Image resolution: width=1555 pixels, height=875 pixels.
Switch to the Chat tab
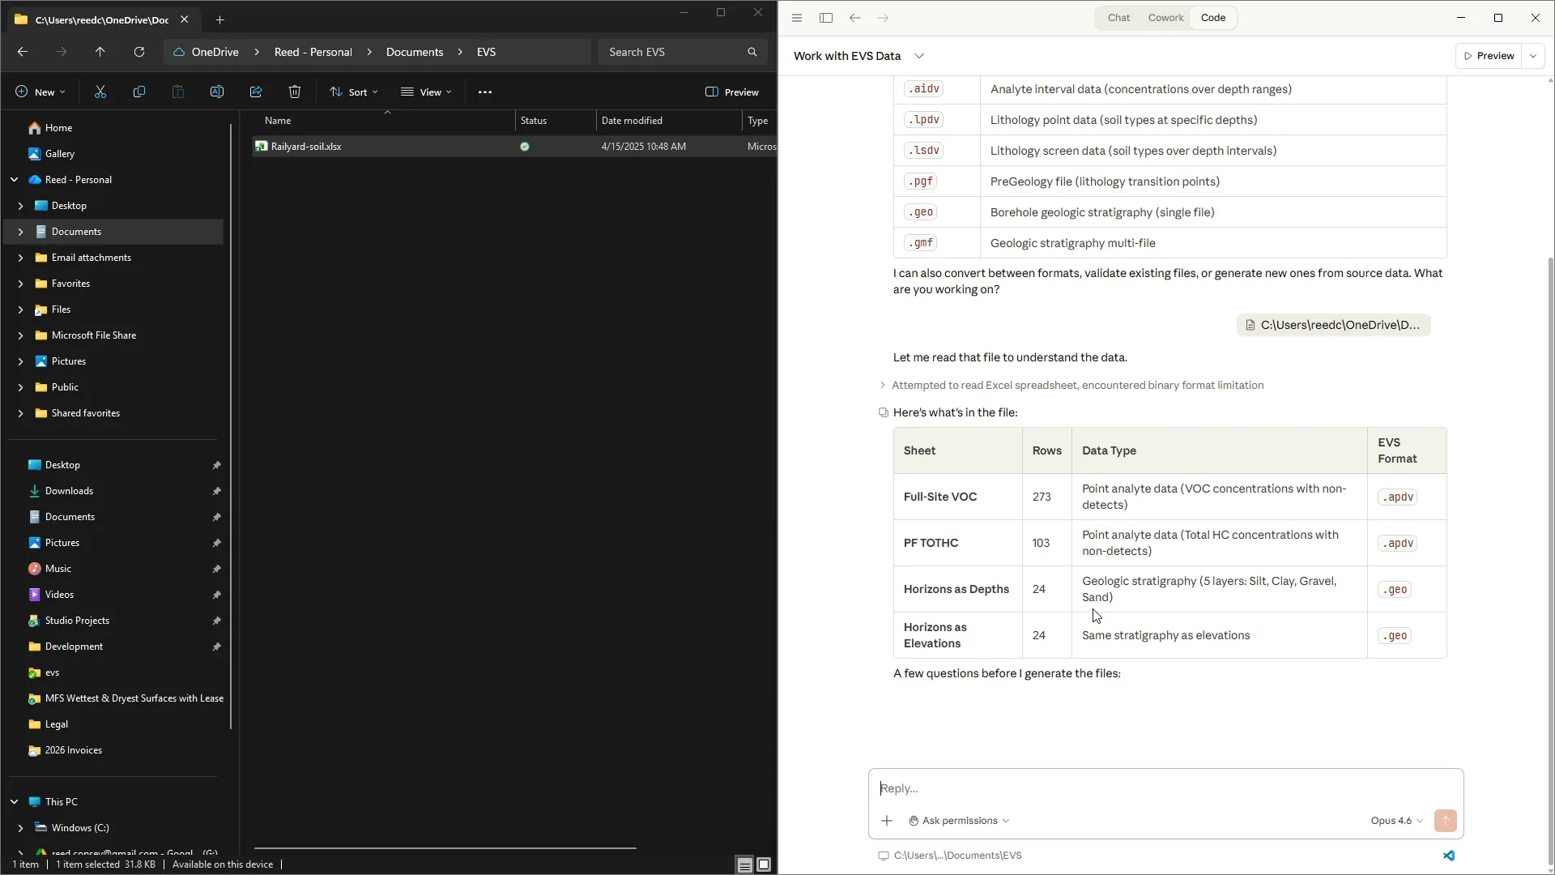pyautogui.click(x=1118, y=18)
